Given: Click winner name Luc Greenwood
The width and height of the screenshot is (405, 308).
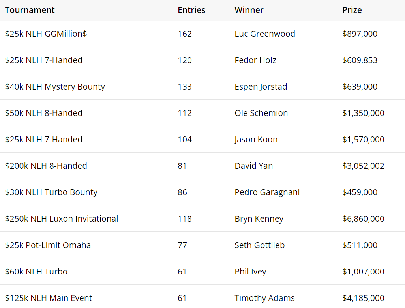Looking at the screenshot, I should pyautogui.click(x=264, y=34).
